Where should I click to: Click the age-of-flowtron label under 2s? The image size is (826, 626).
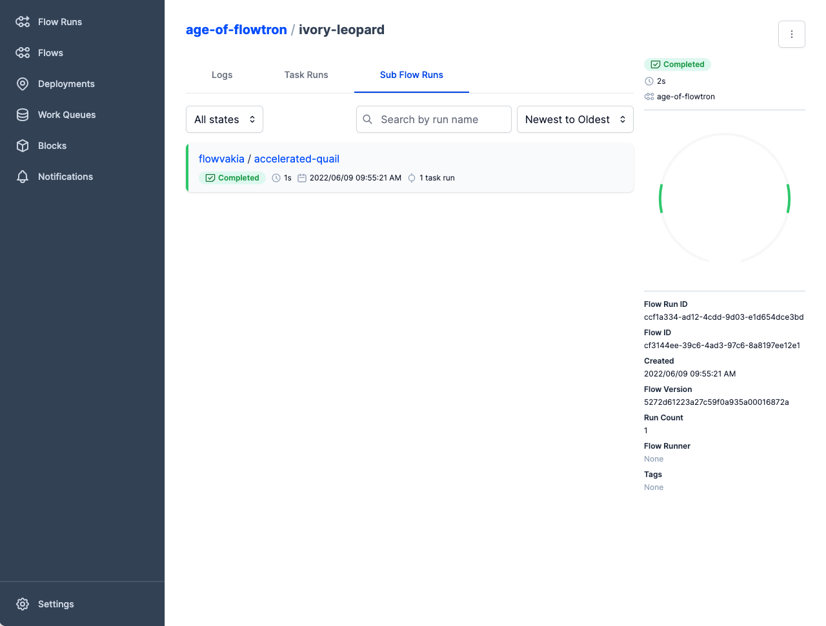(x=686, y=97)
